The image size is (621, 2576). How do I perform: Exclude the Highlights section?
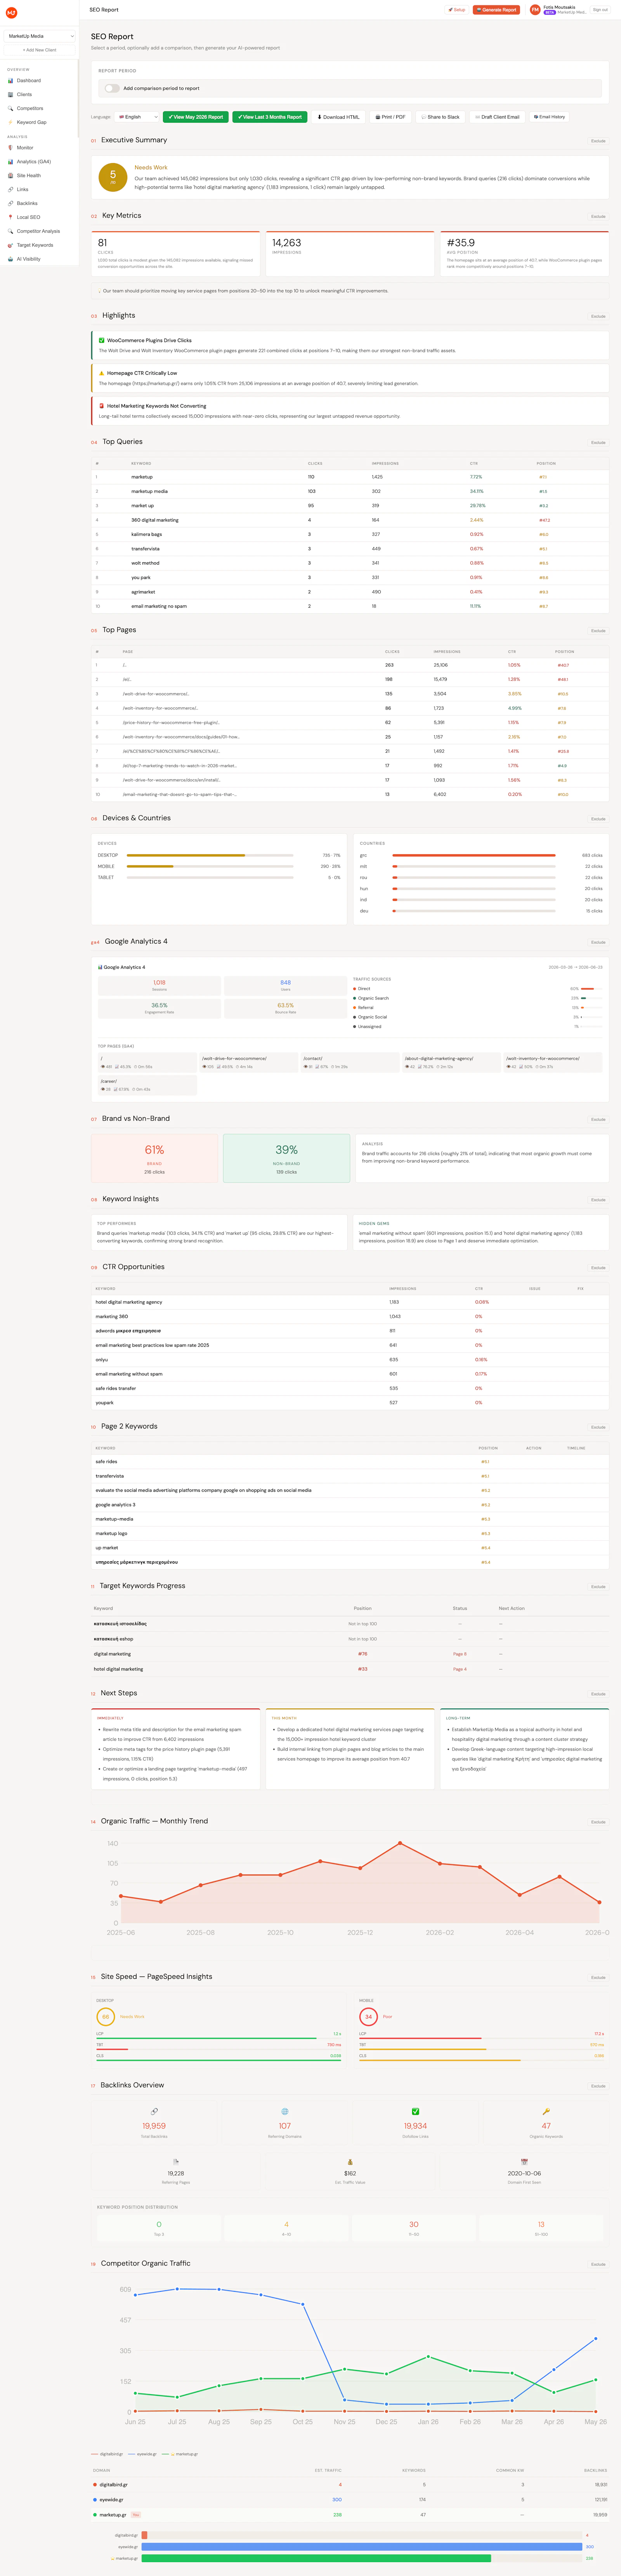(598, 316)
